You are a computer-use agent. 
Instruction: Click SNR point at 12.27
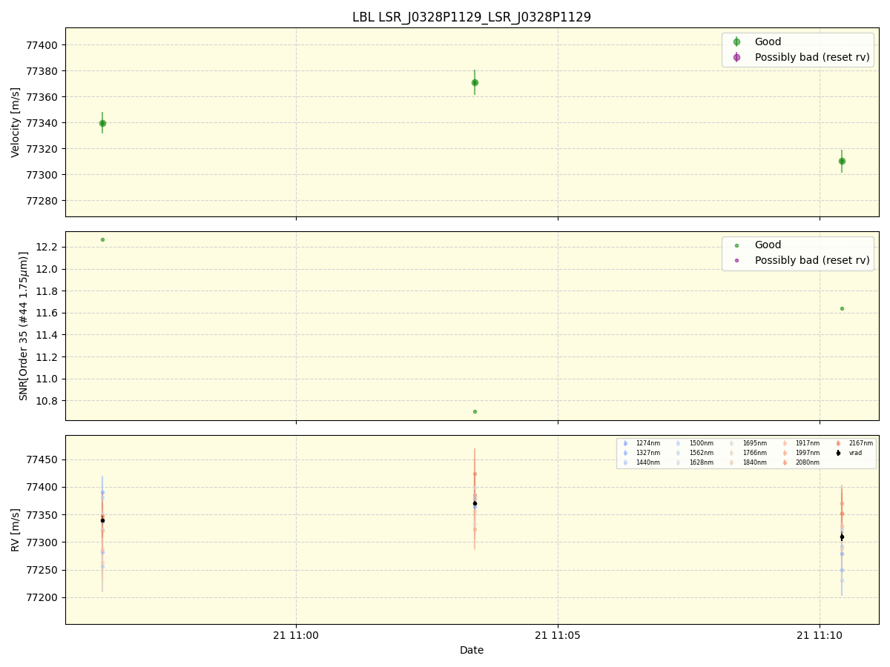[102, 239]
